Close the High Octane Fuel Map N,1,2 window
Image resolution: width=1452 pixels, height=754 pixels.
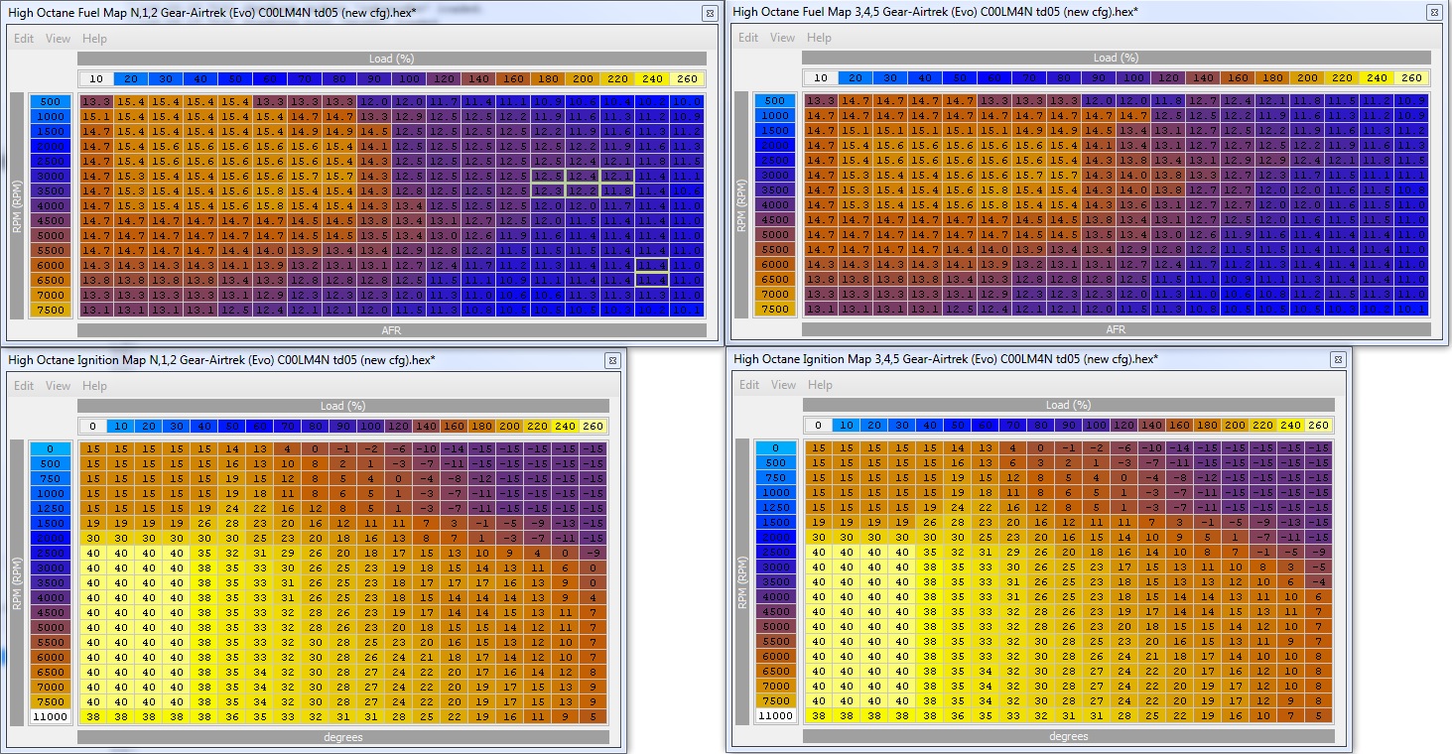(709, 13)
